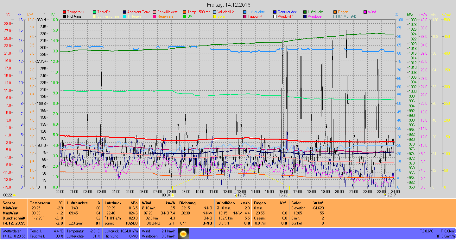
Task: Click the sunny weather icon in status bar
Action: [183, 234]
